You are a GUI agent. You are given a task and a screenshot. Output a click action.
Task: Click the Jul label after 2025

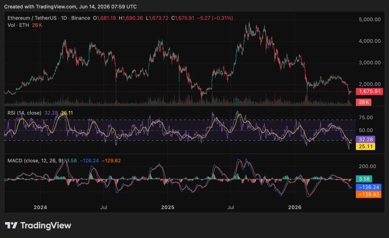point(231,207)
